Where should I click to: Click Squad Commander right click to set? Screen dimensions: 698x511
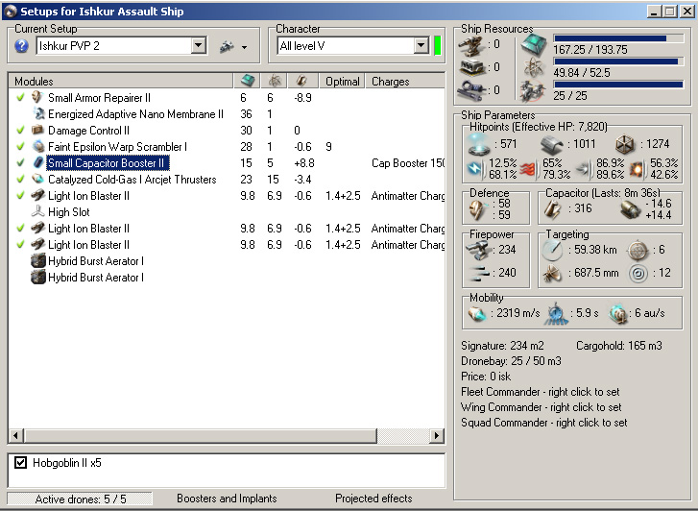[543, 423]
